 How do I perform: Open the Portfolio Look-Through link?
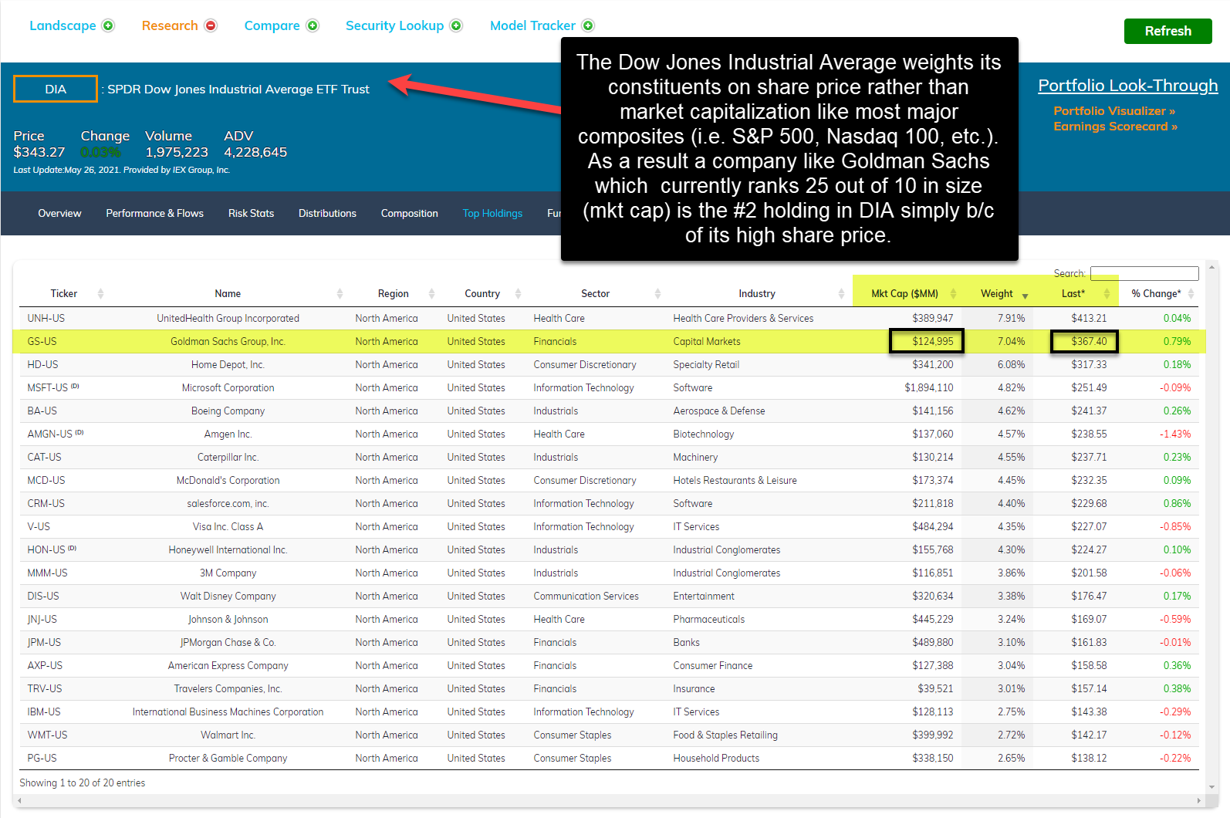pos(1127,86)
